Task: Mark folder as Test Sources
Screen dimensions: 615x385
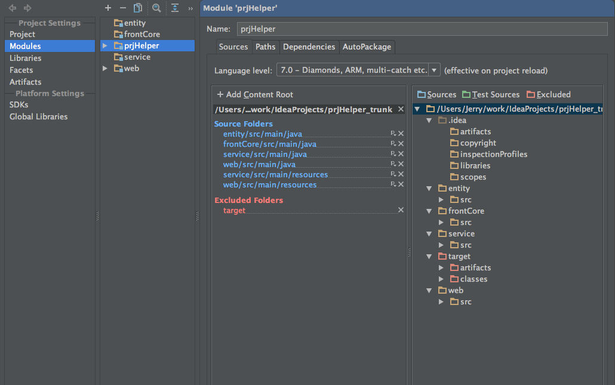Action: 491,94
